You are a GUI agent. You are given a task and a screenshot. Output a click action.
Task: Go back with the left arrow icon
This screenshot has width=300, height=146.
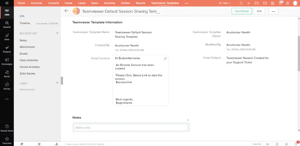point(67,11)
